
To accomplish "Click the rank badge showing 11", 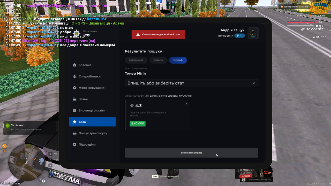I will 239,36.
